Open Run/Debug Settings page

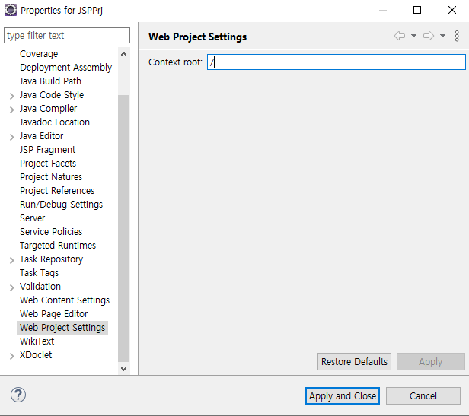pos(62,205)
